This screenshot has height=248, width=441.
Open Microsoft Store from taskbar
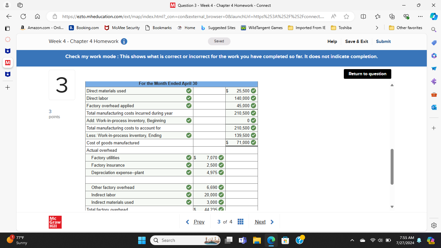(x=285, y=240)
